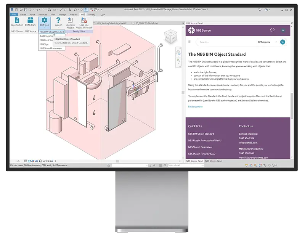Viewport: 305px width, 238px height.
Task: Click the search magnifier in the NBS Source panel
Action: pos(283,42)
